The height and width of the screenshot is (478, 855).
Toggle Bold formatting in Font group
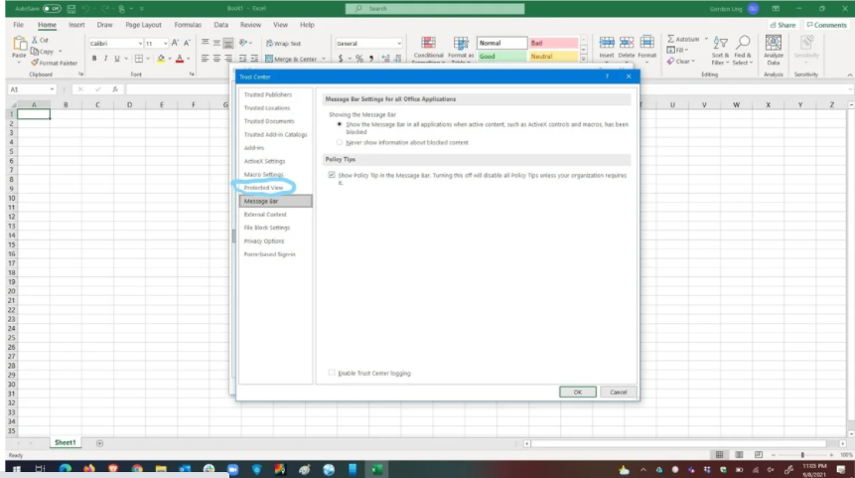pos(92,60)
